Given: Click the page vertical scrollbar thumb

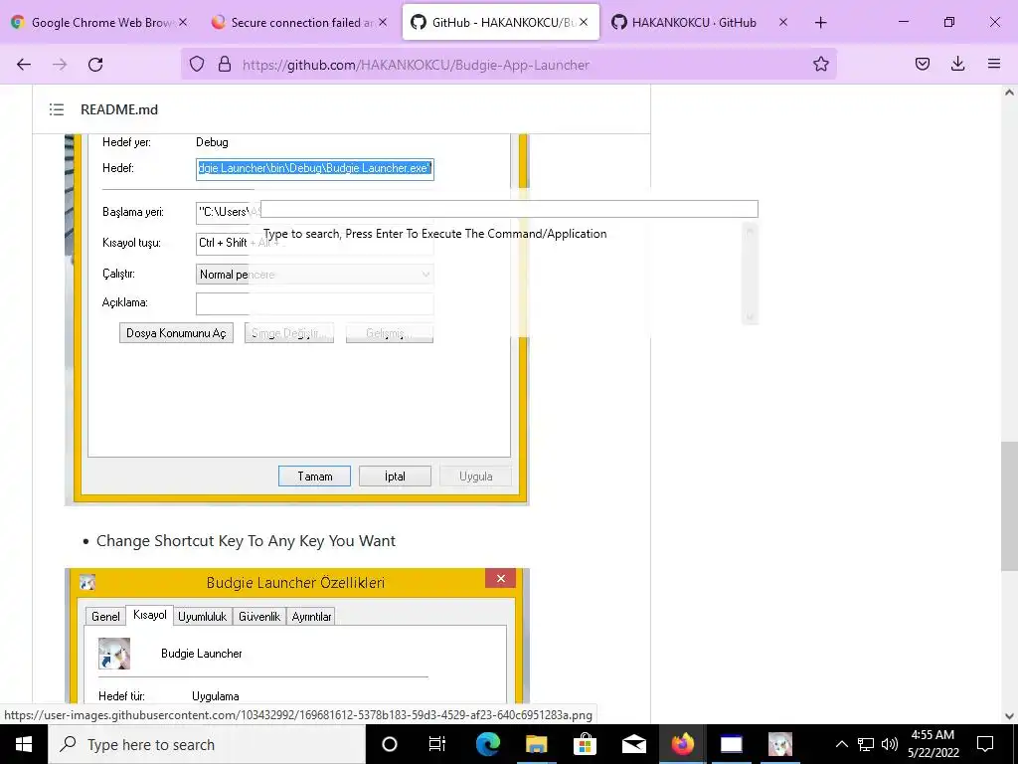Looking at the screenshot, I should tap(1009, 506).
